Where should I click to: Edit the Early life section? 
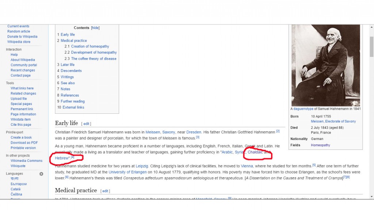[86, 124]
